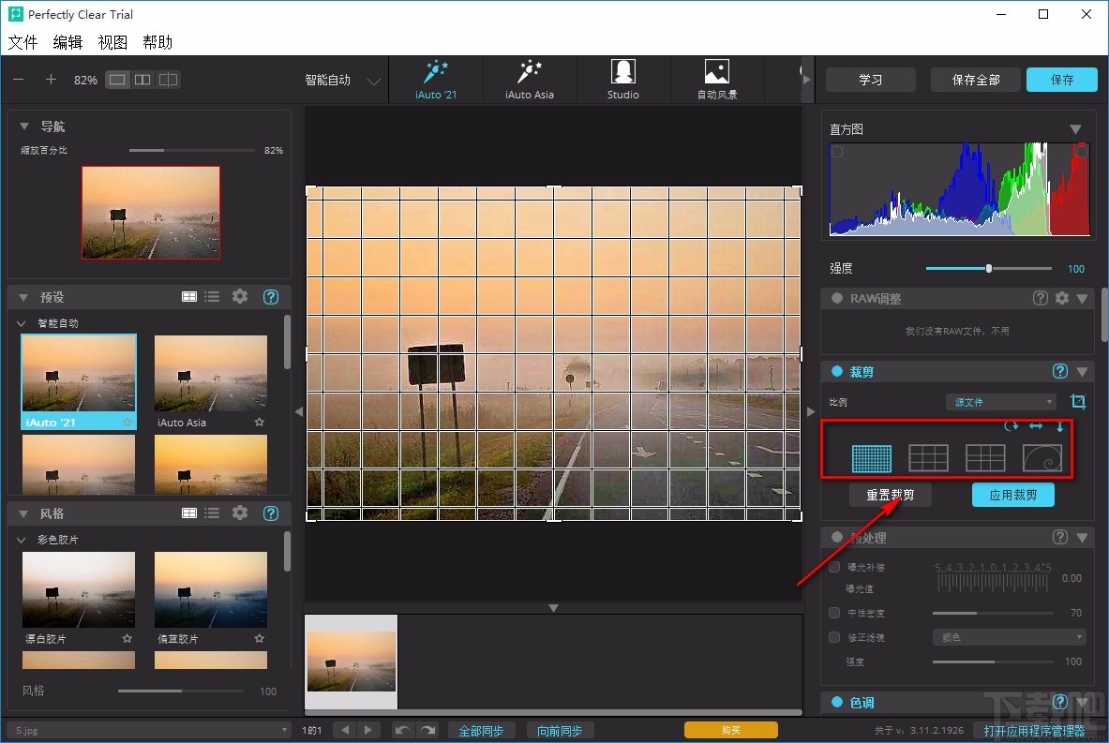The image size is (1109, 743).
Task: Tick the 中性密度 checkbox
Action: pos(834,613)
